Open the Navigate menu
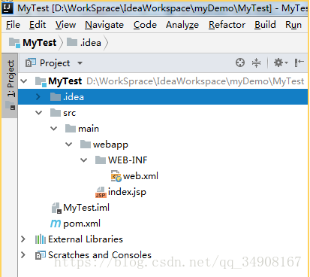Screen dimensions: 310x277 (x=104, y=25)
